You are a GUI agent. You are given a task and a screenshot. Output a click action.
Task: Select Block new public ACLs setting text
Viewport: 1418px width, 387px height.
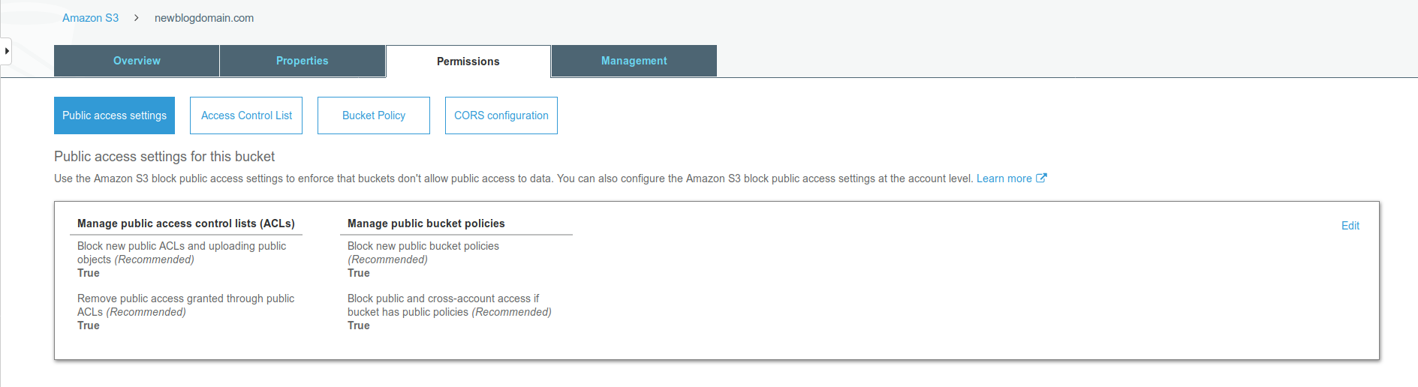pos(182,253)
